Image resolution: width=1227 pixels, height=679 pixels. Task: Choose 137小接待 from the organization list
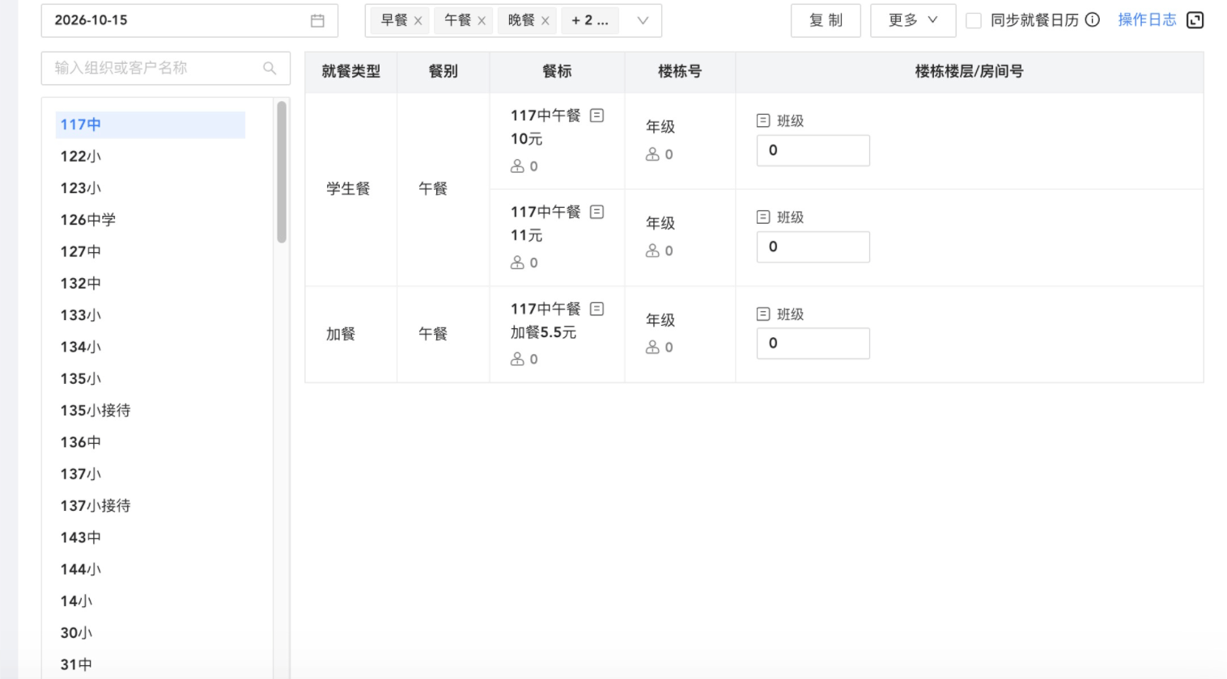coord(96,506)
